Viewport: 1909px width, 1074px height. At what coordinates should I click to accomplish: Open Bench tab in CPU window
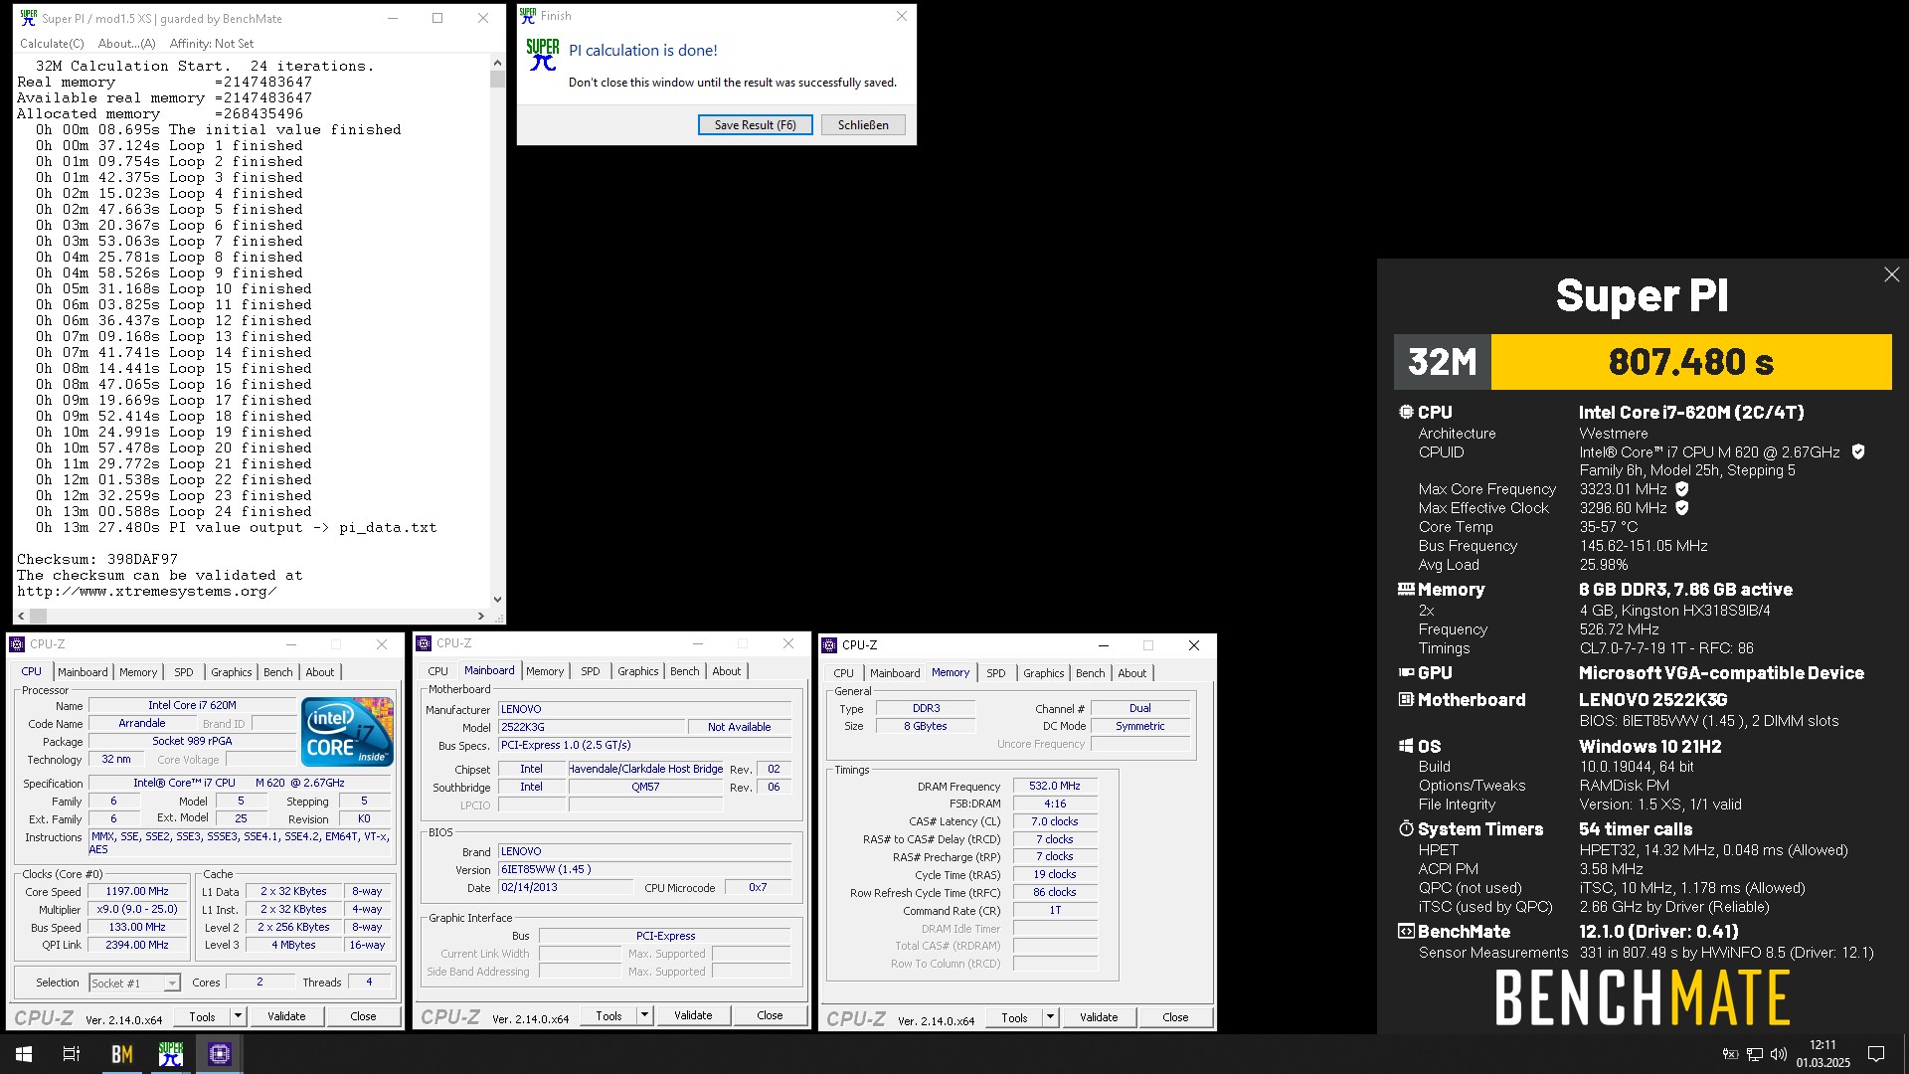(x=278, y=672)
